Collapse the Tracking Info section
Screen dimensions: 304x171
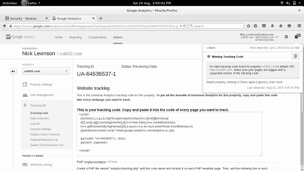(x=38, y=105)
